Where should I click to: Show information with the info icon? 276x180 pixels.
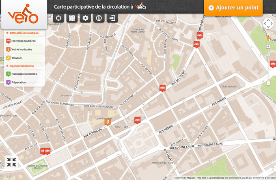[99, 18]
